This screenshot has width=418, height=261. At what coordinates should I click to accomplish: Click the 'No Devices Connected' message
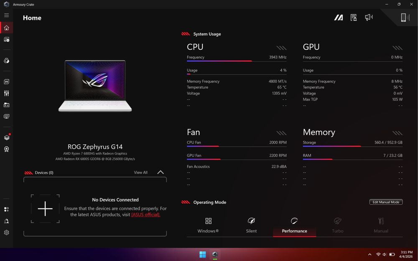click(115, 200)
